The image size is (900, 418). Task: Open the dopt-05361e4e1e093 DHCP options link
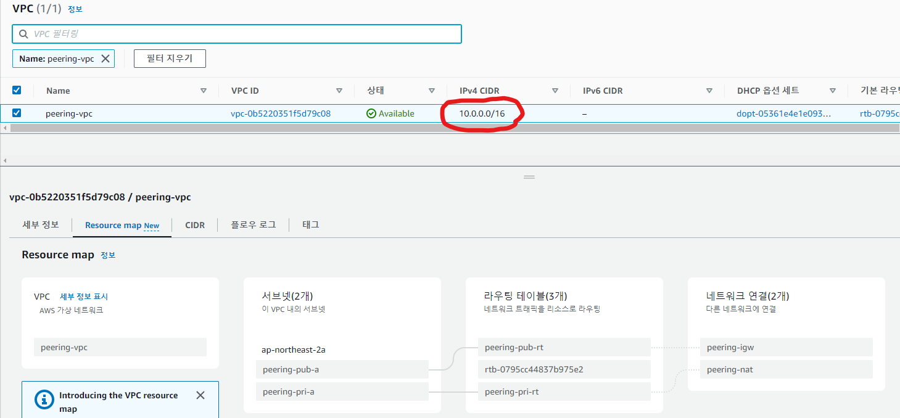pyautogui.click(x=784, y=113)
